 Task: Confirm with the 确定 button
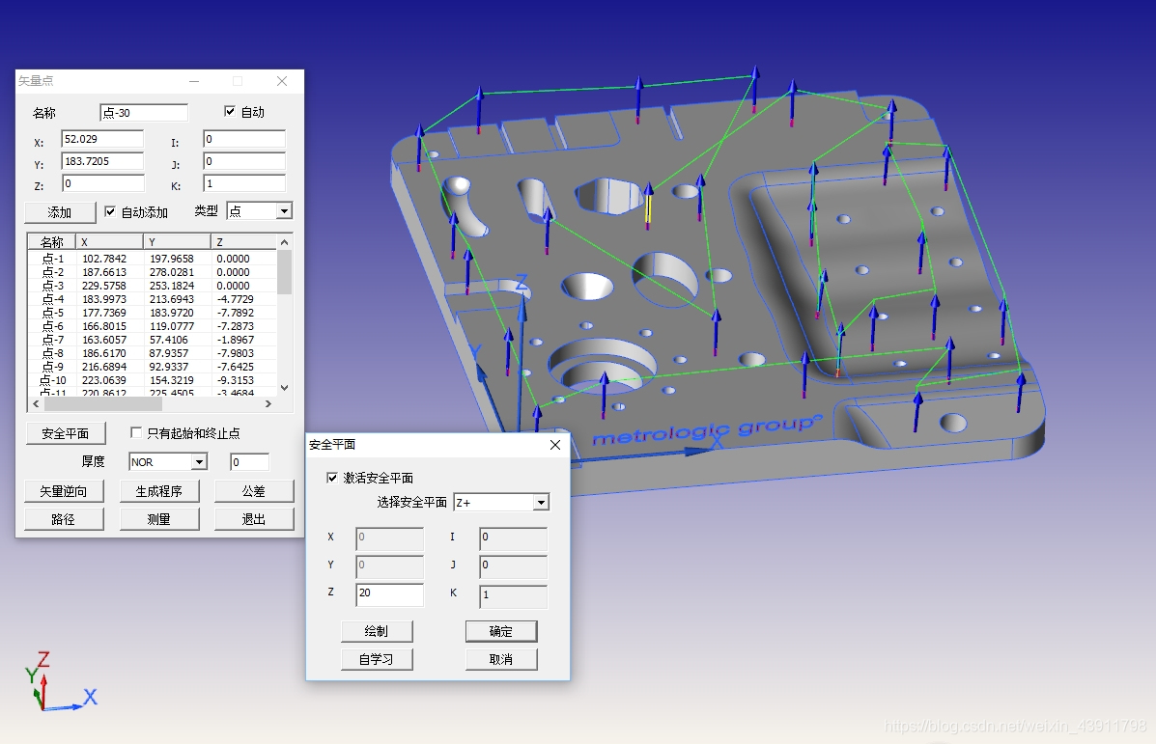501,631
